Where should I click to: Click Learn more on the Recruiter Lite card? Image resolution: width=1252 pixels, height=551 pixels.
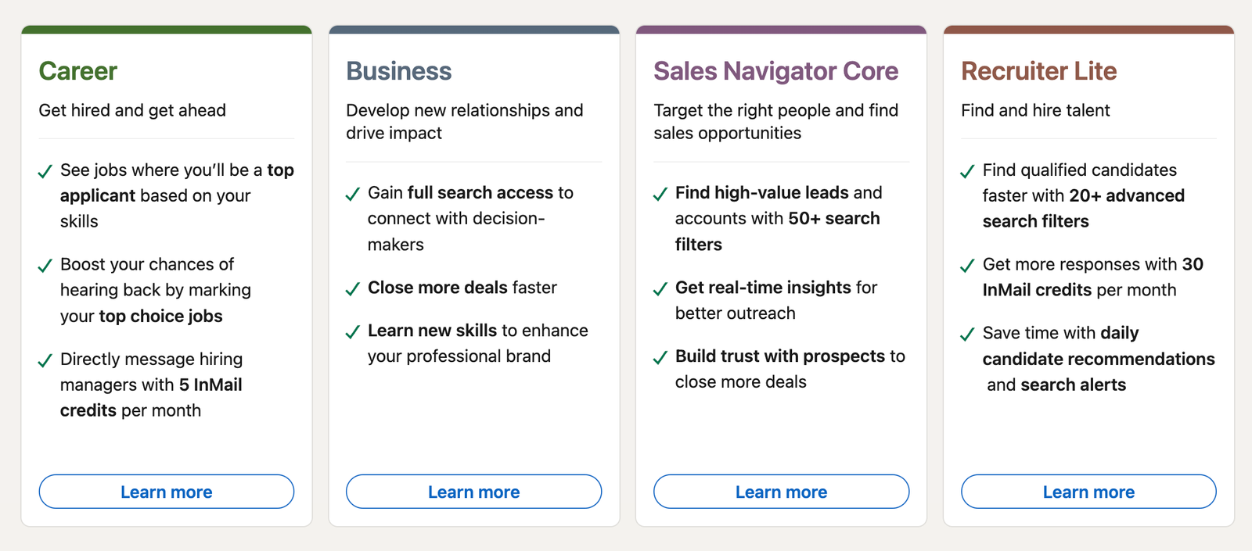(x=1088, y=492)
